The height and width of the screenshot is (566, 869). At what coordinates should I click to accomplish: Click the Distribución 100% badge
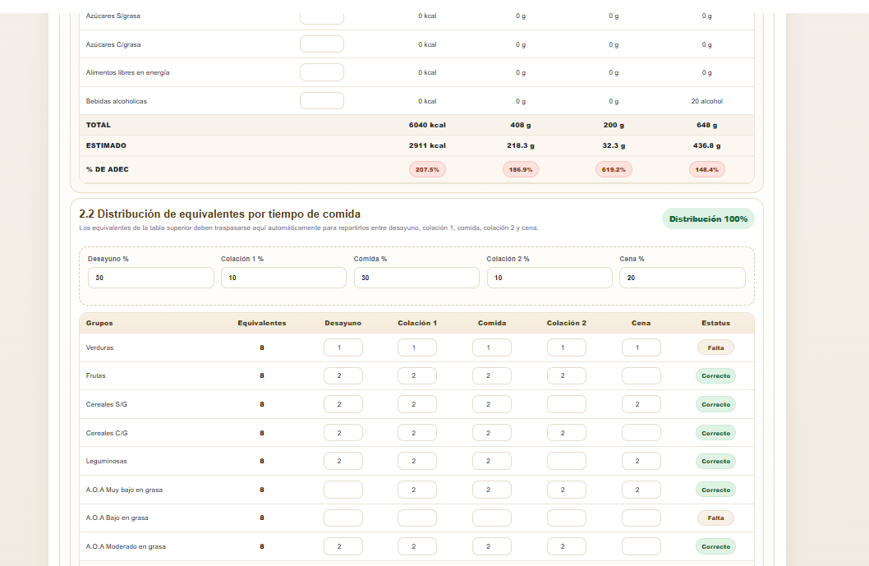coord(708,219)
